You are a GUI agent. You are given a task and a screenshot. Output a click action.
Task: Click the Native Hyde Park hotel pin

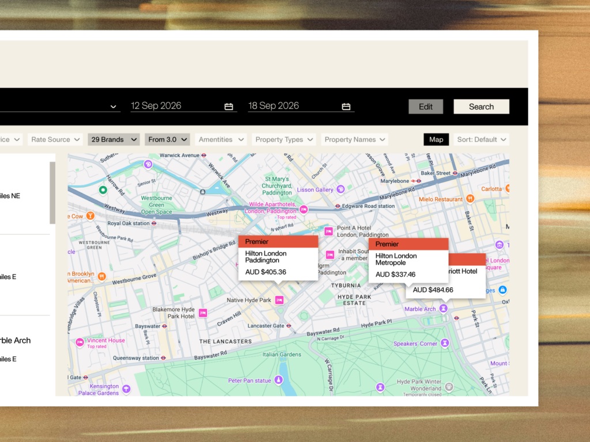(279, 300)
